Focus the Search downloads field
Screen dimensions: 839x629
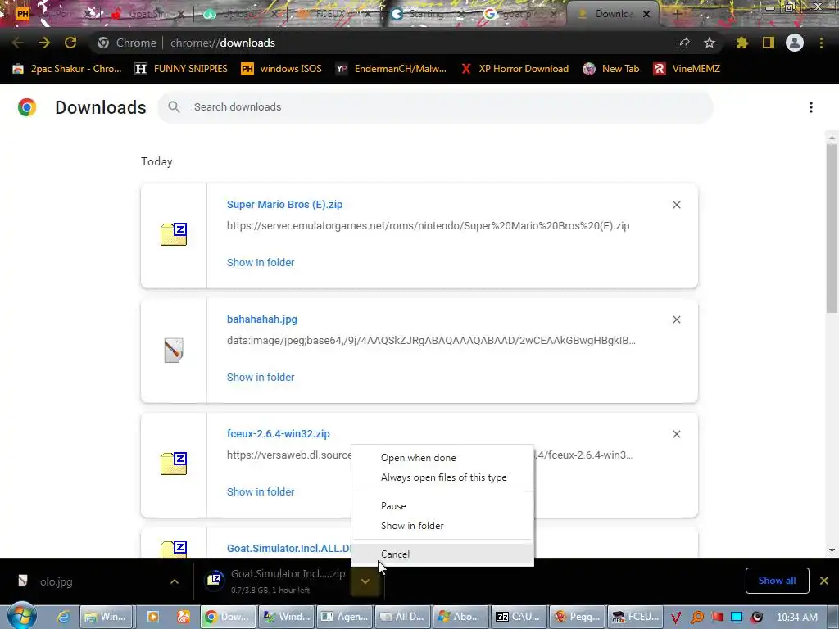[x=435, y=107]
